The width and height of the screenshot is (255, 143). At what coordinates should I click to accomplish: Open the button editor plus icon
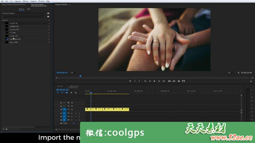coord(251,81)
